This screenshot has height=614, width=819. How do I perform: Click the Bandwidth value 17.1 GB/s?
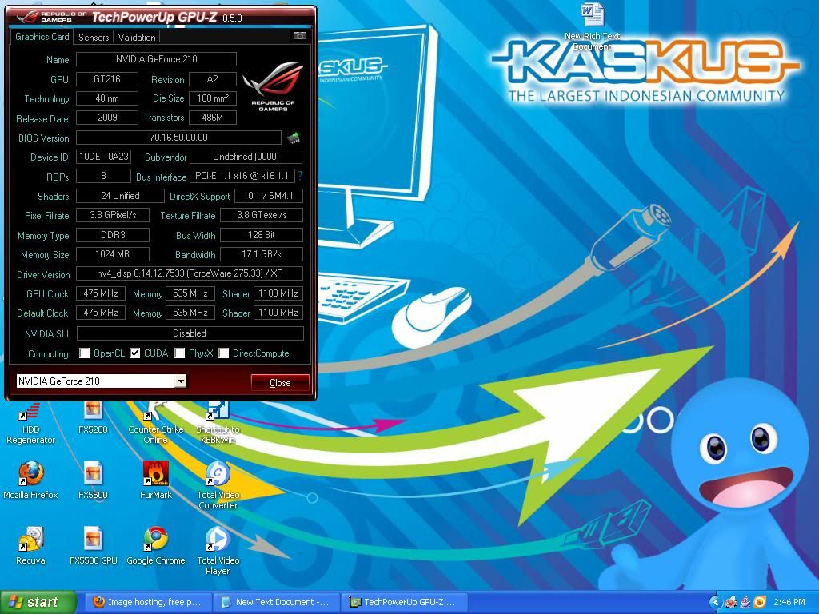(262, 254)
